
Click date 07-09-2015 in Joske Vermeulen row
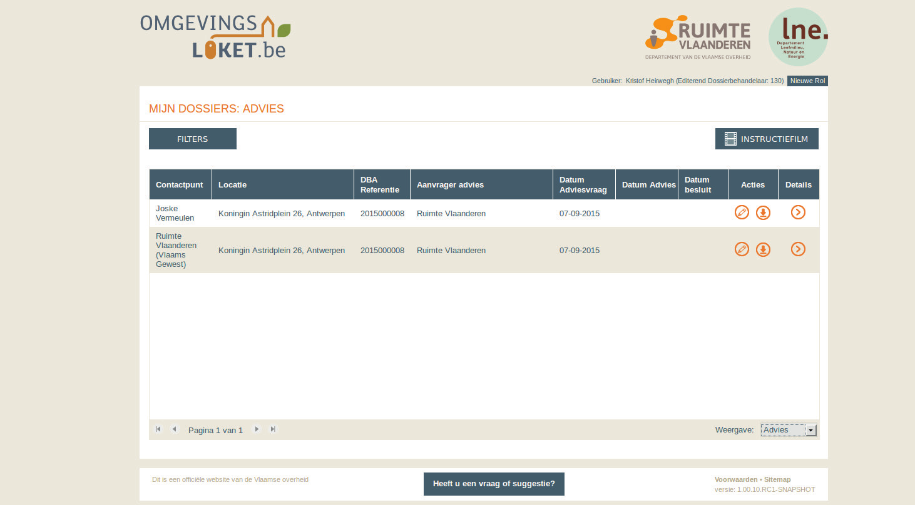click(580, 213)
